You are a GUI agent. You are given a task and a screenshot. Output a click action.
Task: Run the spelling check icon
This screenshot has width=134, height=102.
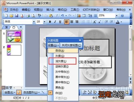[39, 16]
